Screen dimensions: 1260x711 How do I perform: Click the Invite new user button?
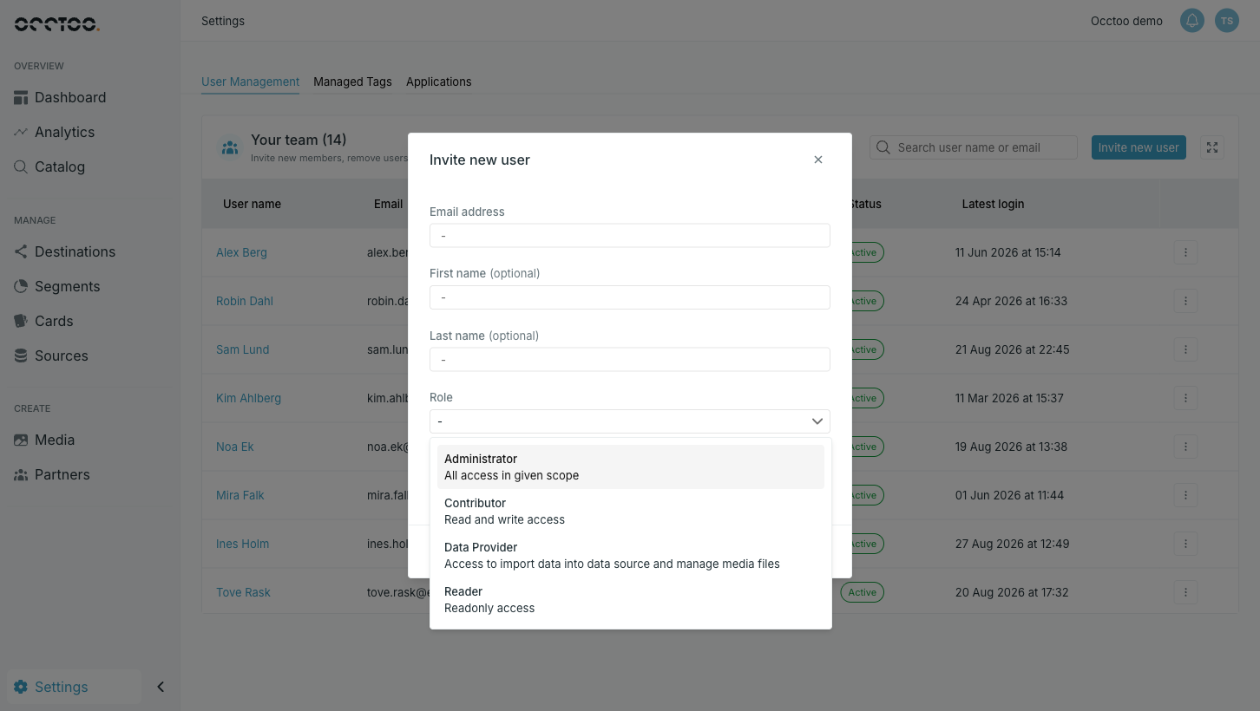(x=1139, y=147)
